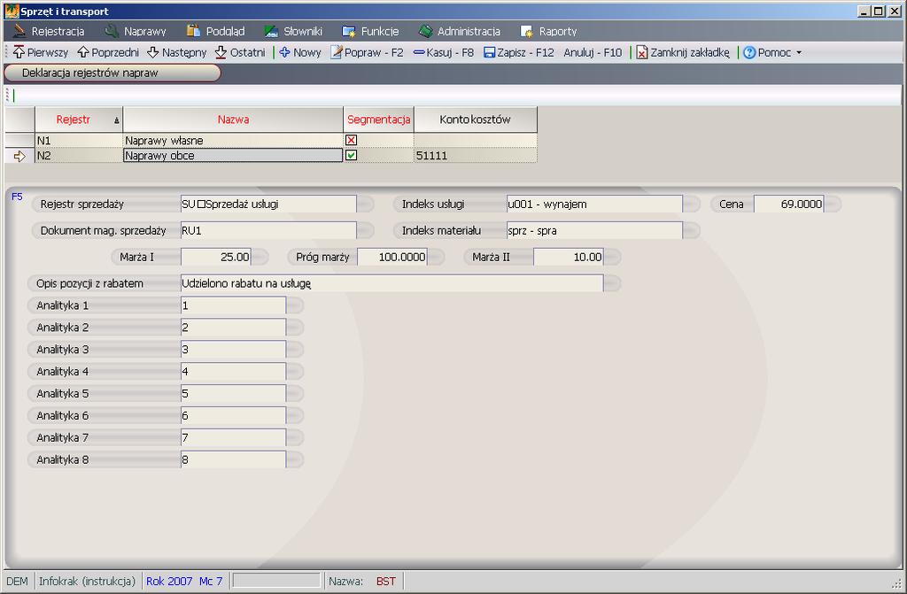907x594 pixels.
Task: Click the Konto kosztów column header
Action: pos(476,120)
